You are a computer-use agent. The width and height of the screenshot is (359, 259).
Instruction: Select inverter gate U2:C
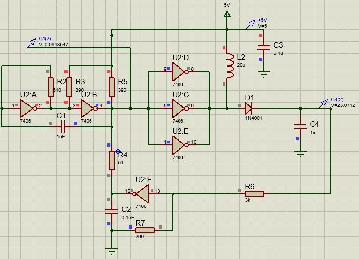coord(180,108)
